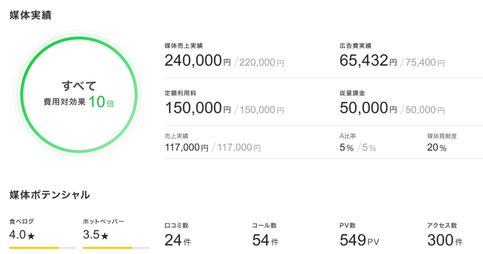Click the star icon beside the 3.5 rating

click(x=105, y=236)
